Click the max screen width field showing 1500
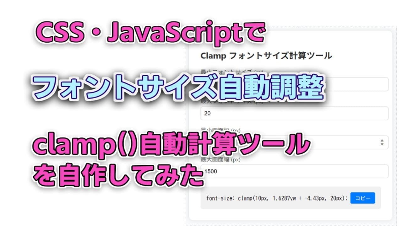 coord(294,171)
